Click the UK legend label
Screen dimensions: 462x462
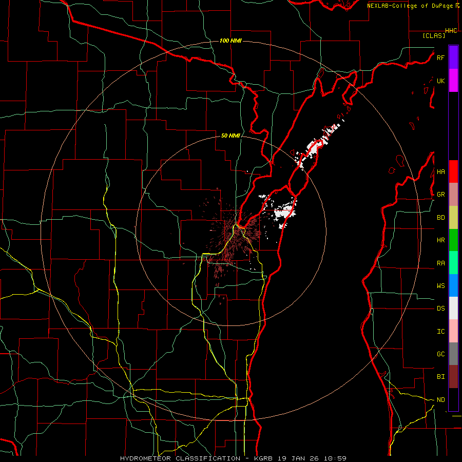click(440, 81)
